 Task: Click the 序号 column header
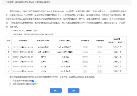9,41
